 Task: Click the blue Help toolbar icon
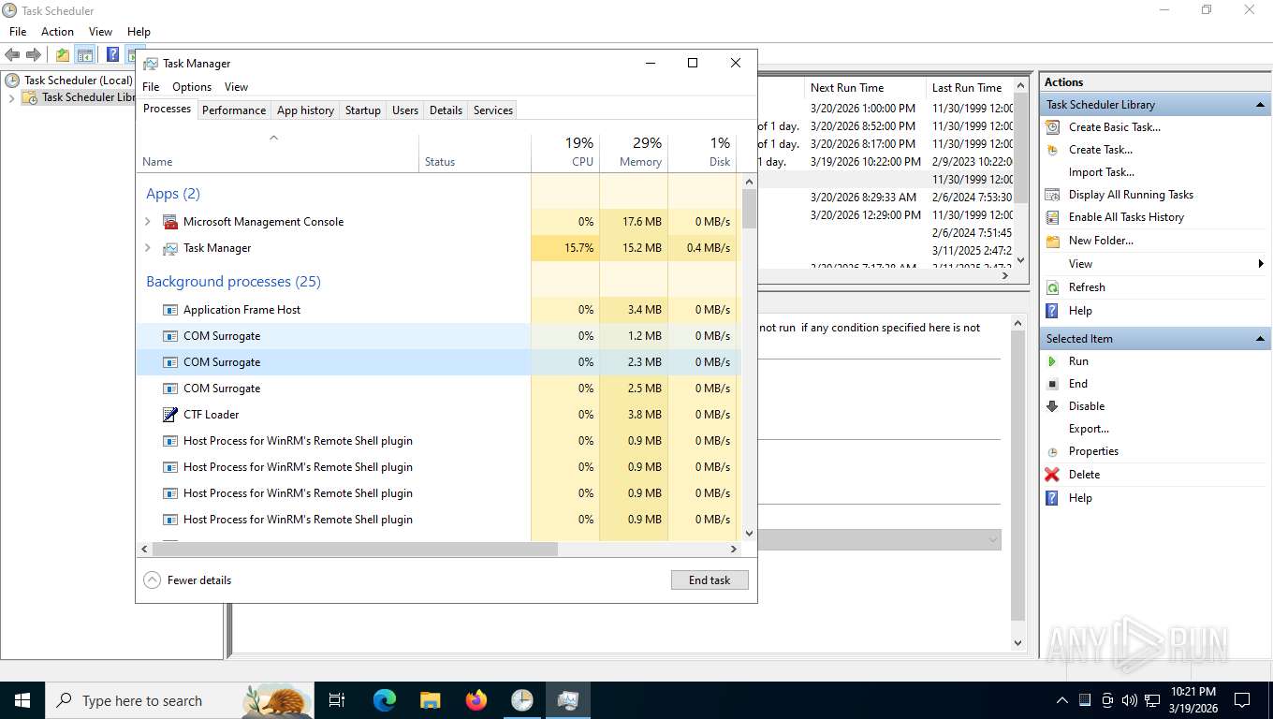click(x=112, y=55)
